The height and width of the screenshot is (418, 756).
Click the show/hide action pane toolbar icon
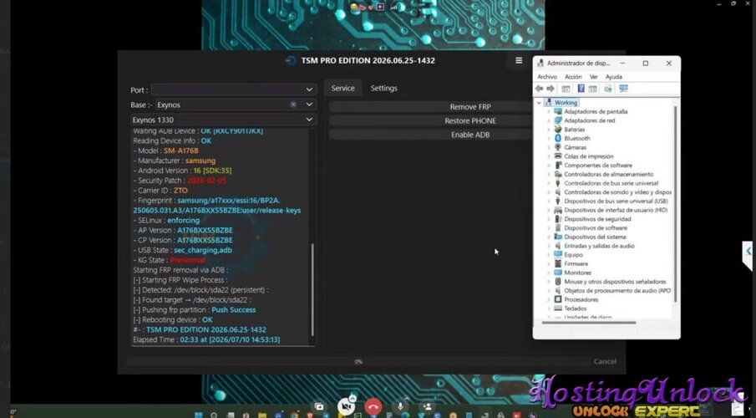pyautogui.click(x=593, y=89)
